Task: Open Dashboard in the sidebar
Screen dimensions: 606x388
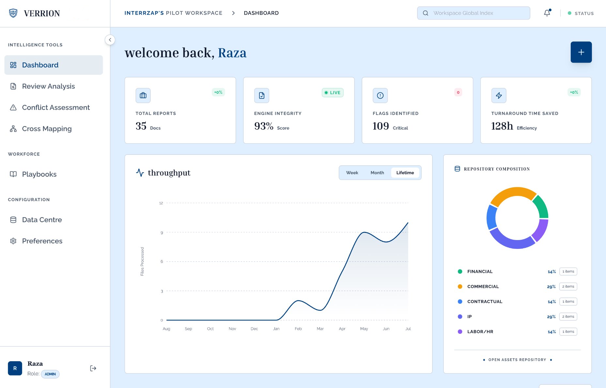Action: (54, 65)
